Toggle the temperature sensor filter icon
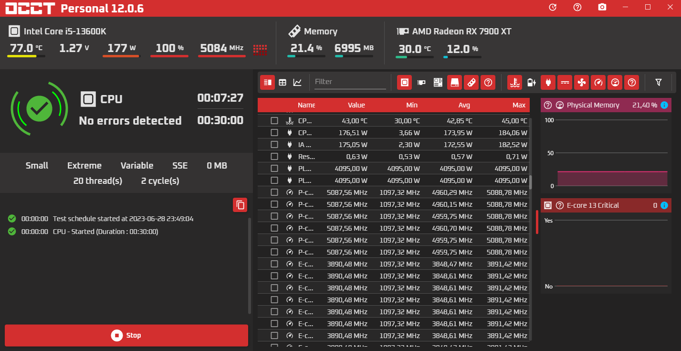The image size is (681, 351). [514, 82]
